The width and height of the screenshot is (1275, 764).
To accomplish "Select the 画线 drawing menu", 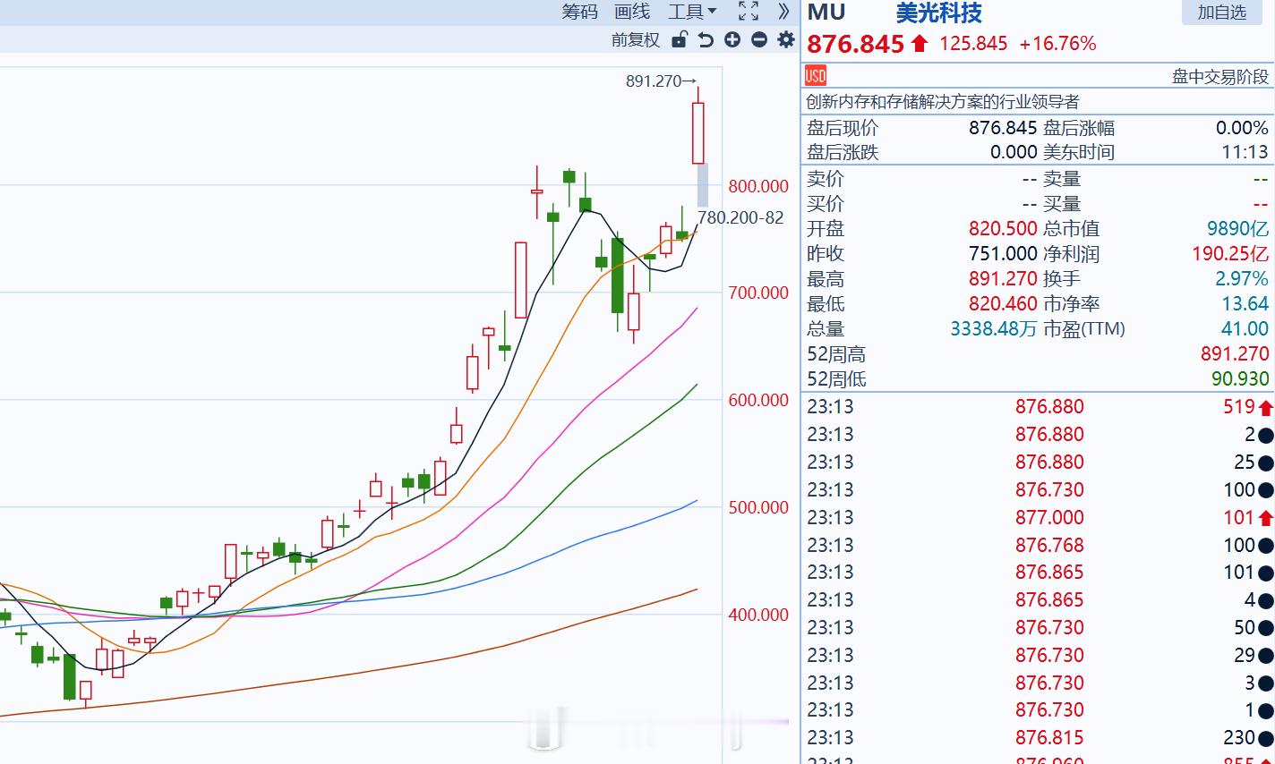I will 632,12.
